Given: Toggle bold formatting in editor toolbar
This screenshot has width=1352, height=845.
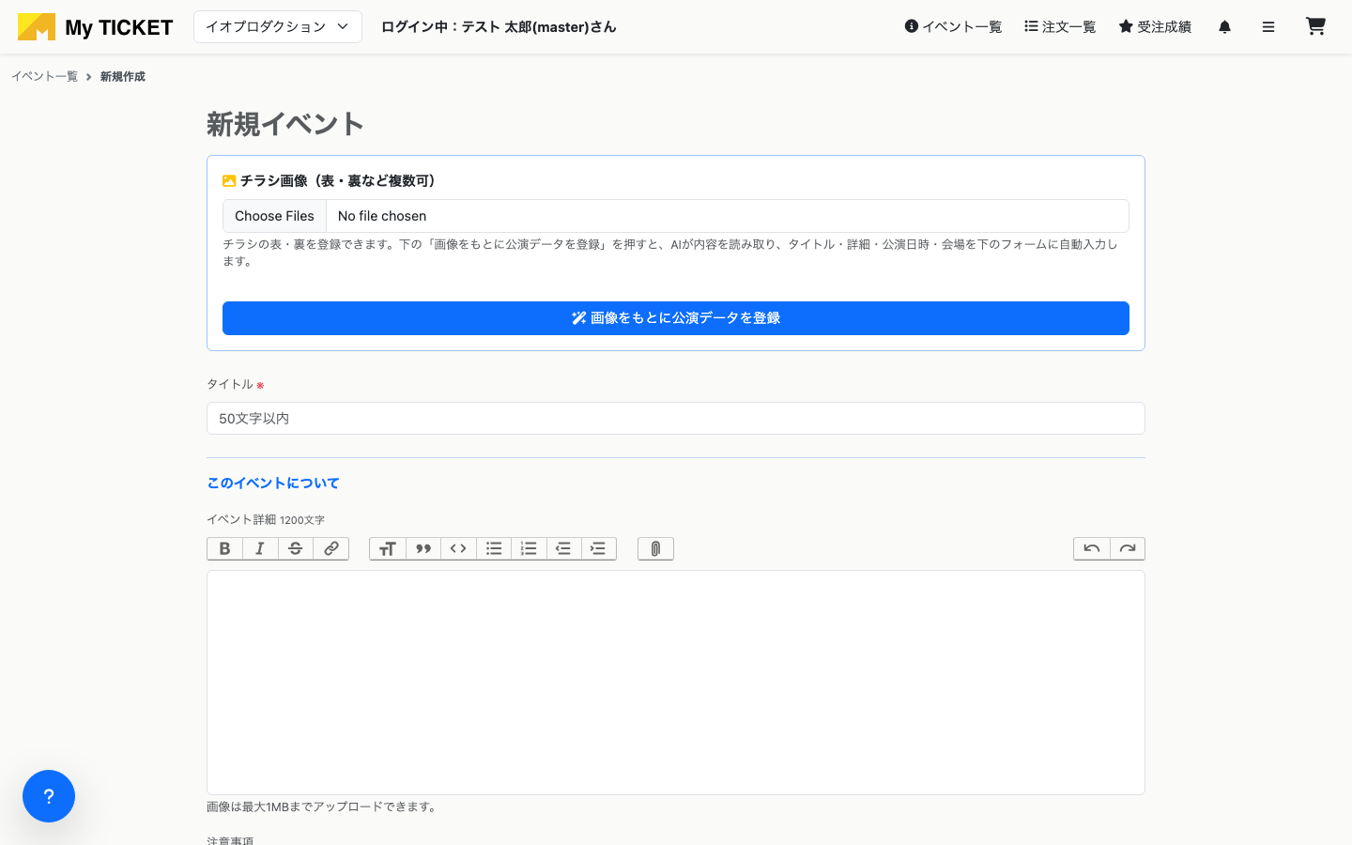Looking at the screenshot, I should (224, 548).
